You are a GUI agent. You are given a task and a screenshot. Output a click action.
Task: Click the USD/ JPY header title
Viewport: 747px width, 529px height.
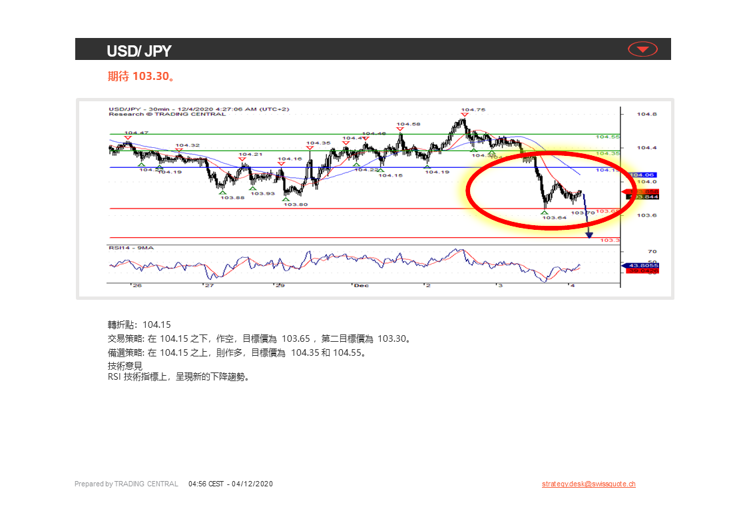[x=138, y=51]
